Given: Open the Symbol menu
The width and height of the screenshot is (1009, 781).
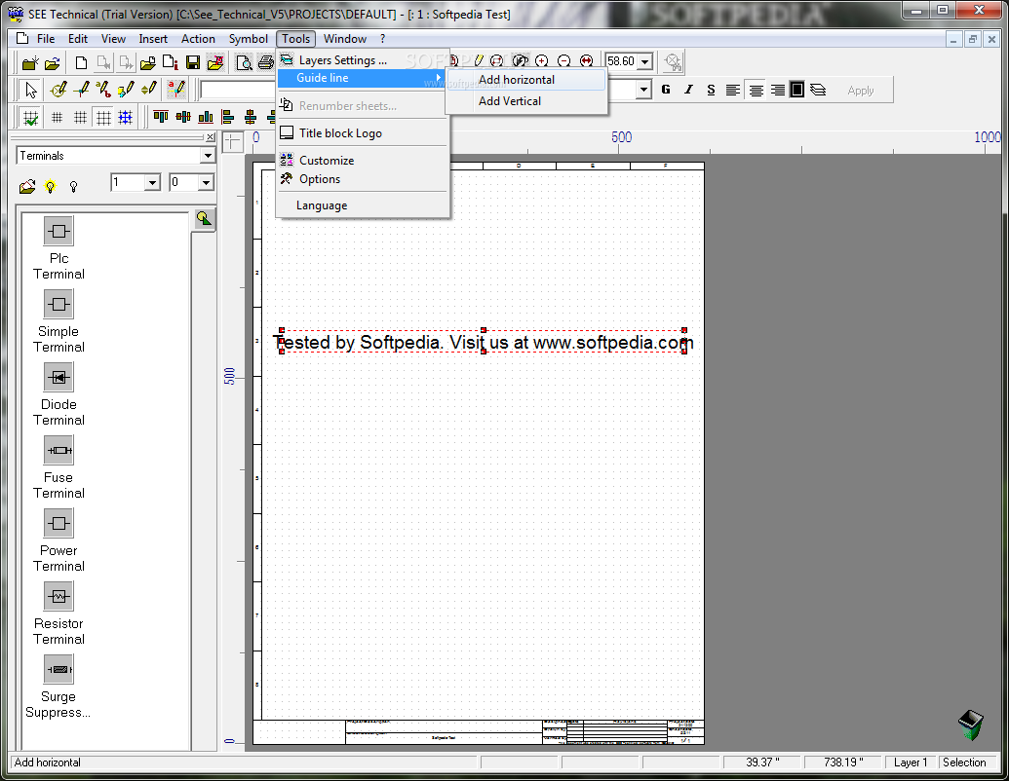Looking at the screenshot, I should 248,39.
